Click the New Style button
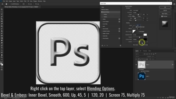 (165, 13)
